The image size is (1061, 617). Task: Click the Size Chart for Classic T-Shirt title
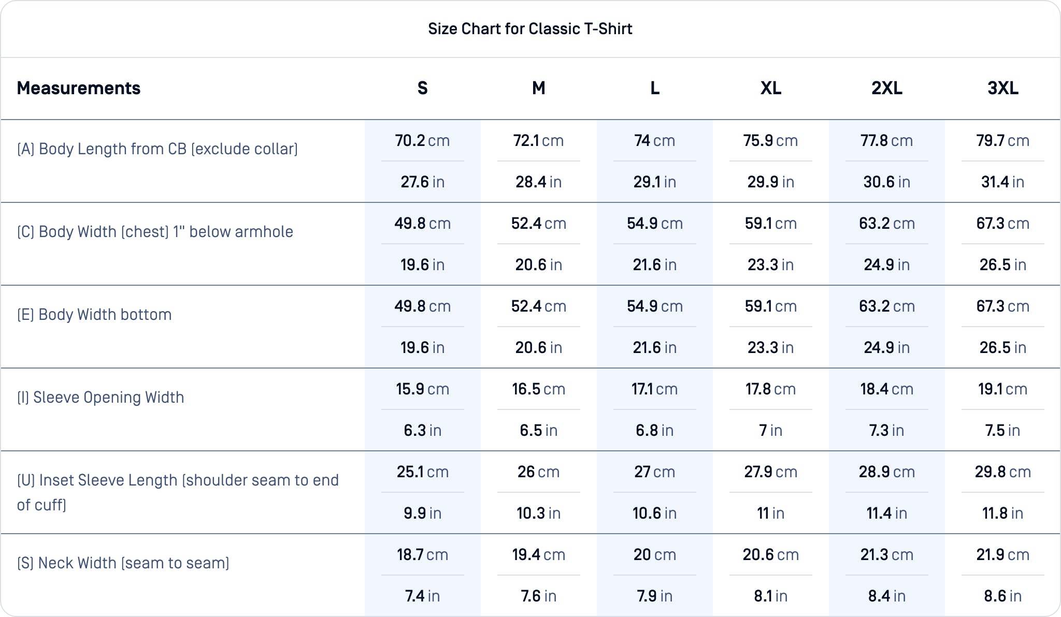tap(530, 29)
